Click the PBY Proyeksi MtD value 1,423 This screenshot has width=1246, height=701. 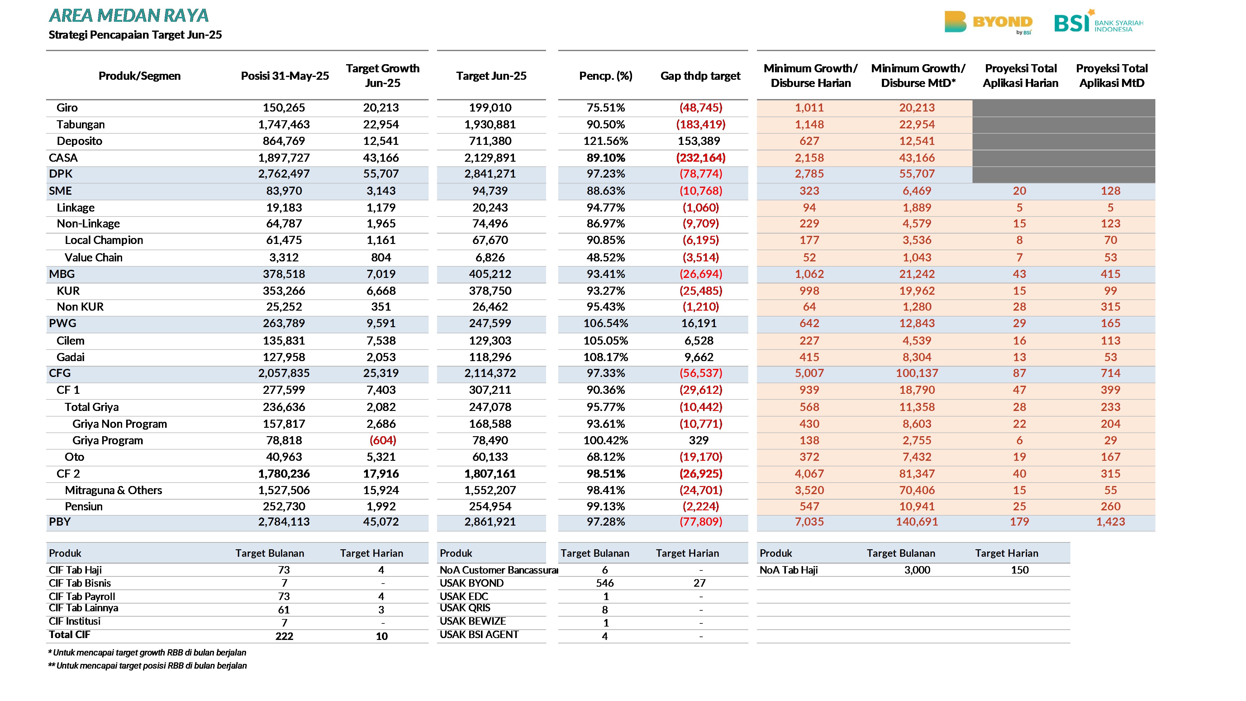pos(1110,522)
